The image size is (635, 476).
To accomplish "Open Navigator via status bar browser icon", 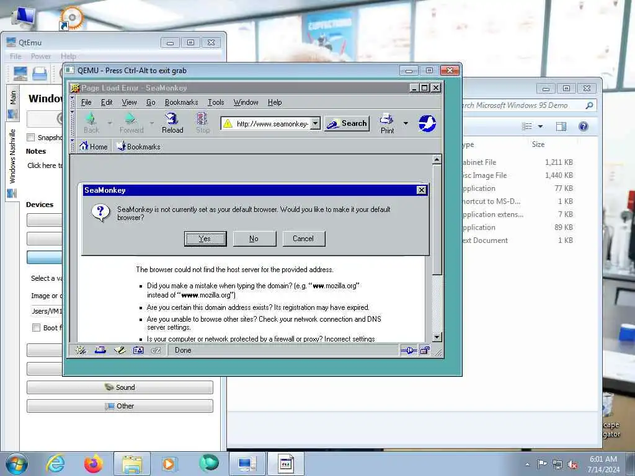I will click(x=81, y=350).
